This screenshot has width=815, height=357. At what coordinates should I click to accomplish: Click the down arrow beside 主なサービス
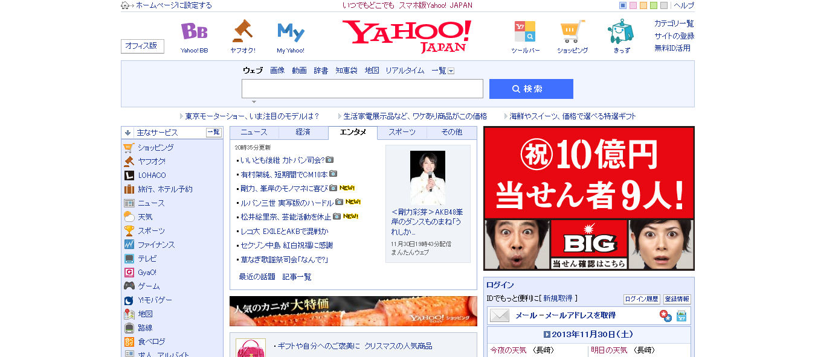127,133
